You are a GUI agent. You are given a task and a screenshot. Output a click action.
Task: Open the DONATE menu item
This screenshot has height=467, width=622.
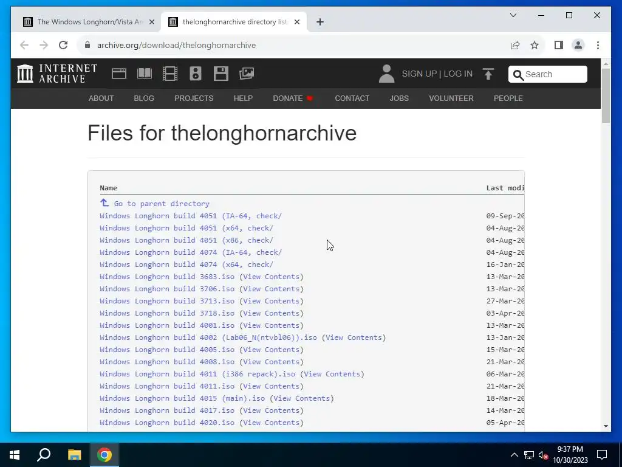(293, 99)
